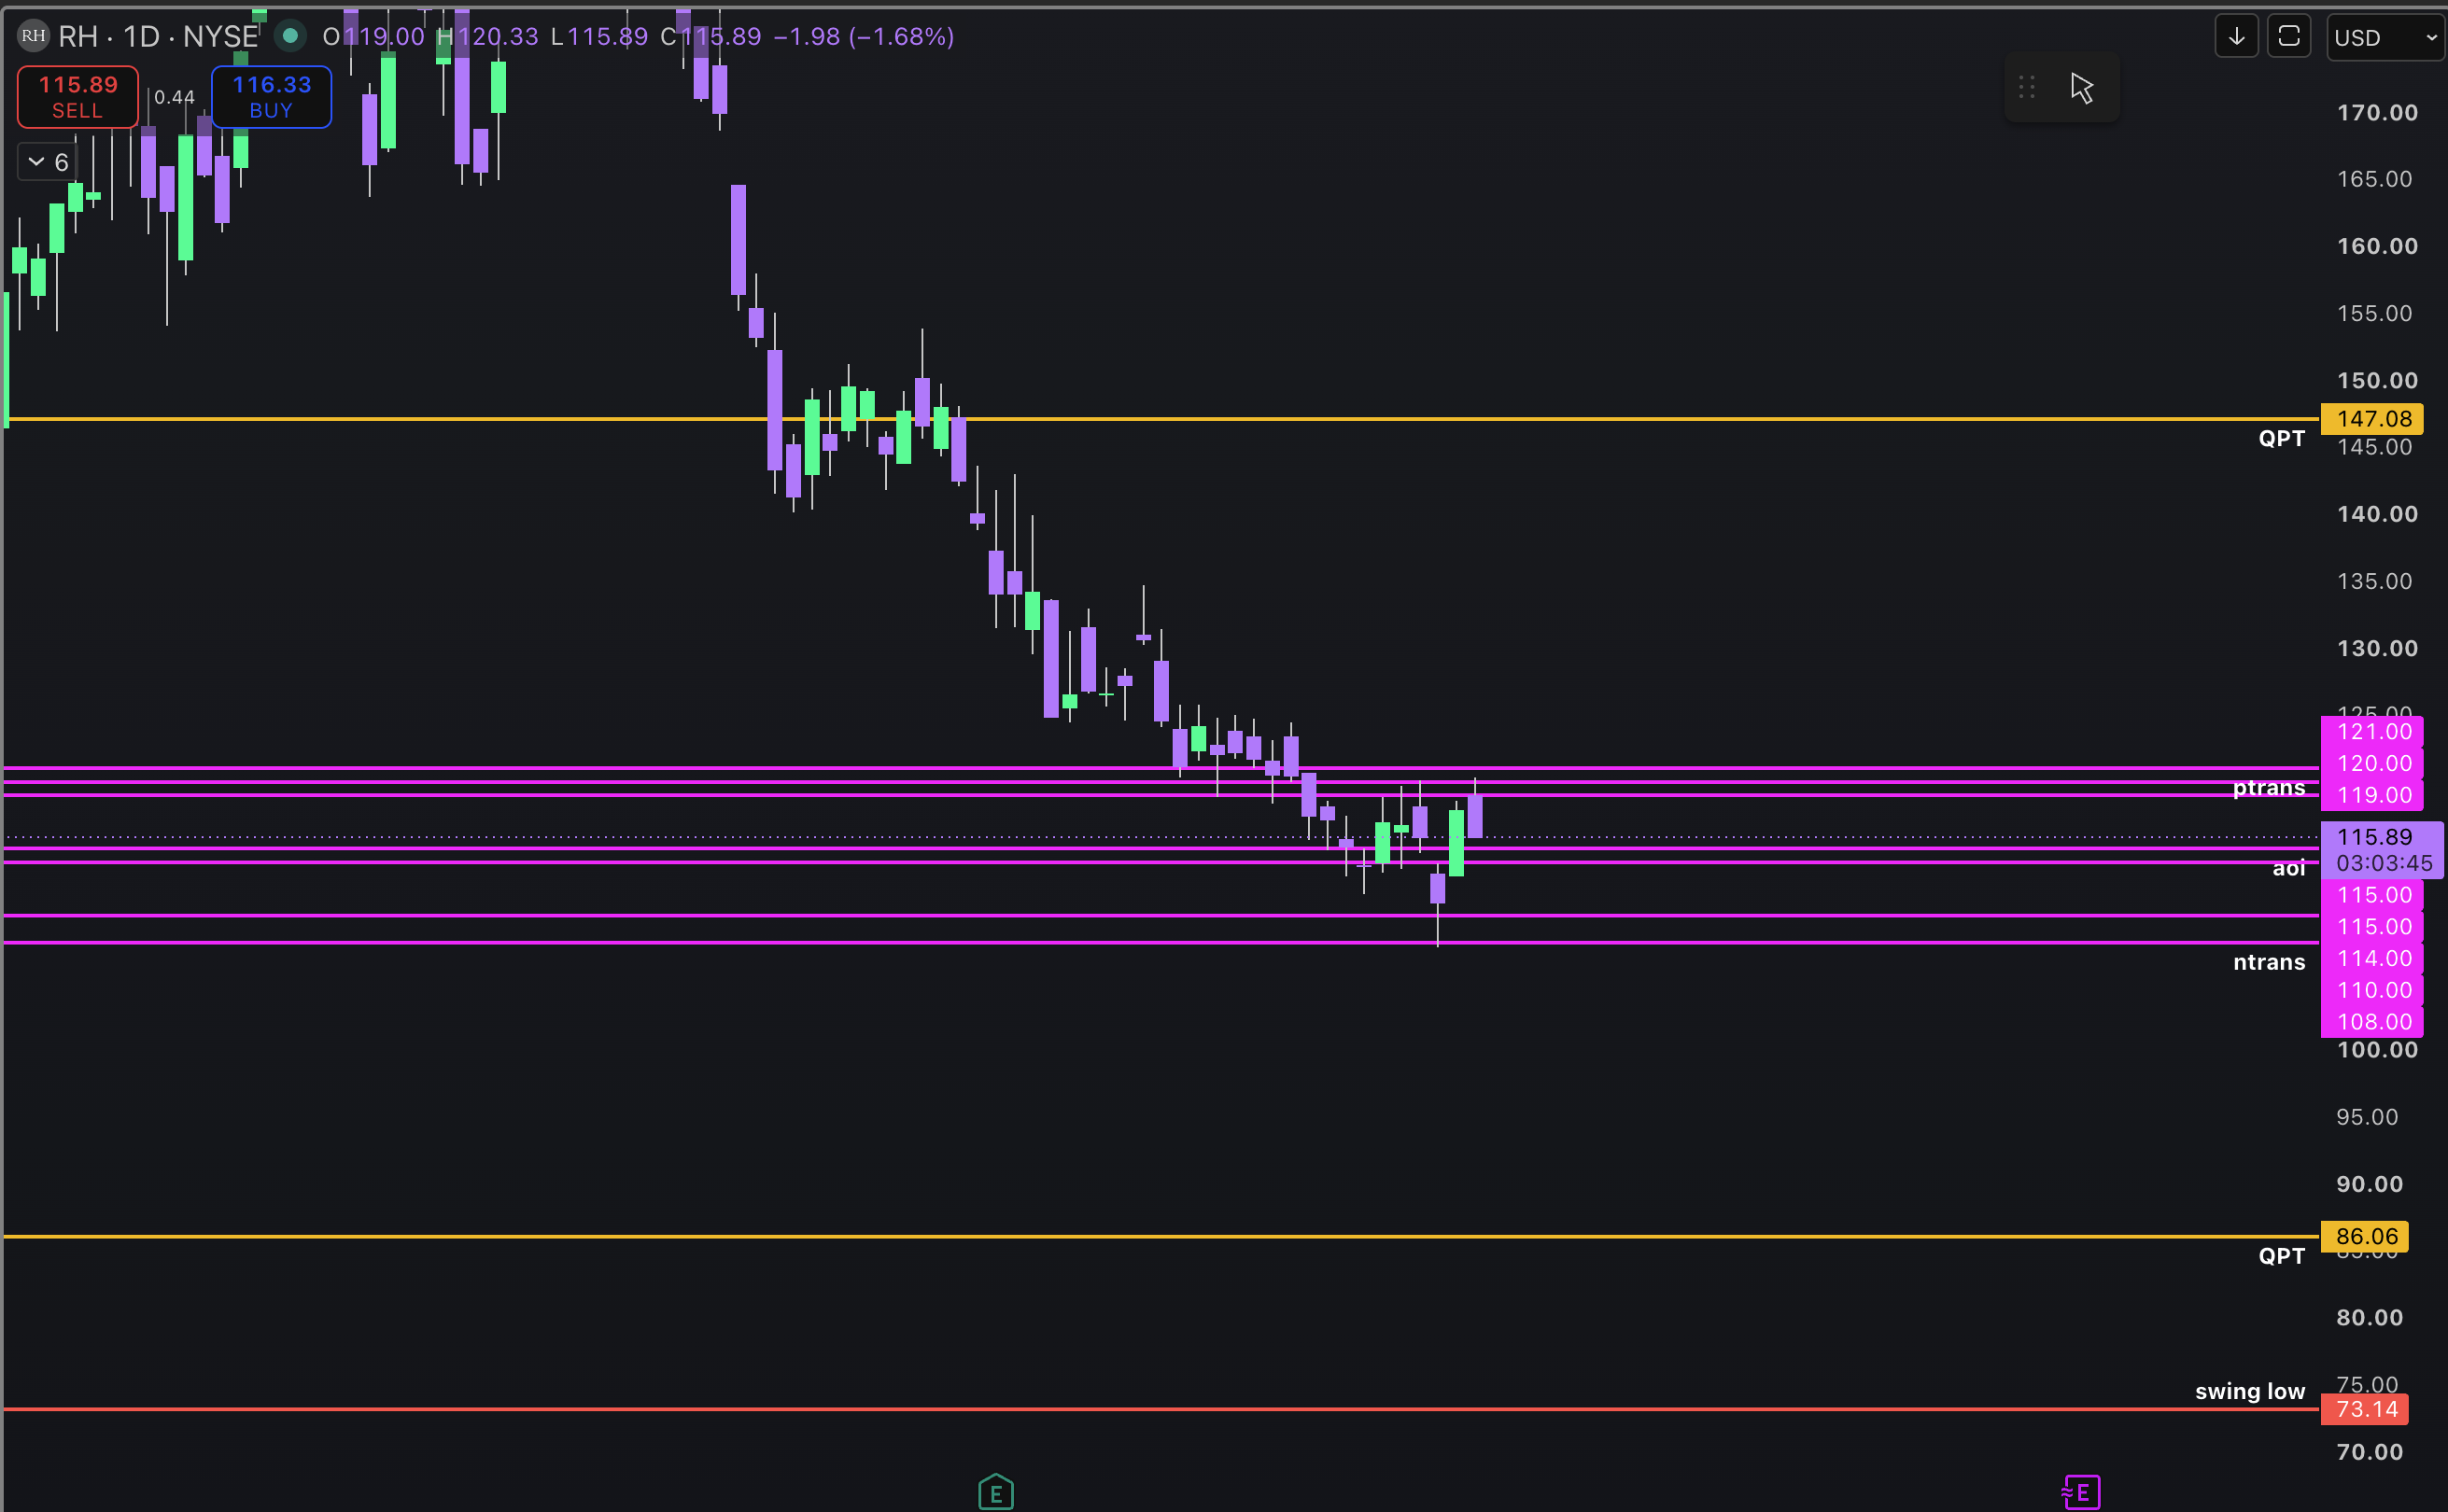This screenshot has width=2448, height=1512.
Task: Grab the floating toolbar drag handle
Action: coord(2026,88)
